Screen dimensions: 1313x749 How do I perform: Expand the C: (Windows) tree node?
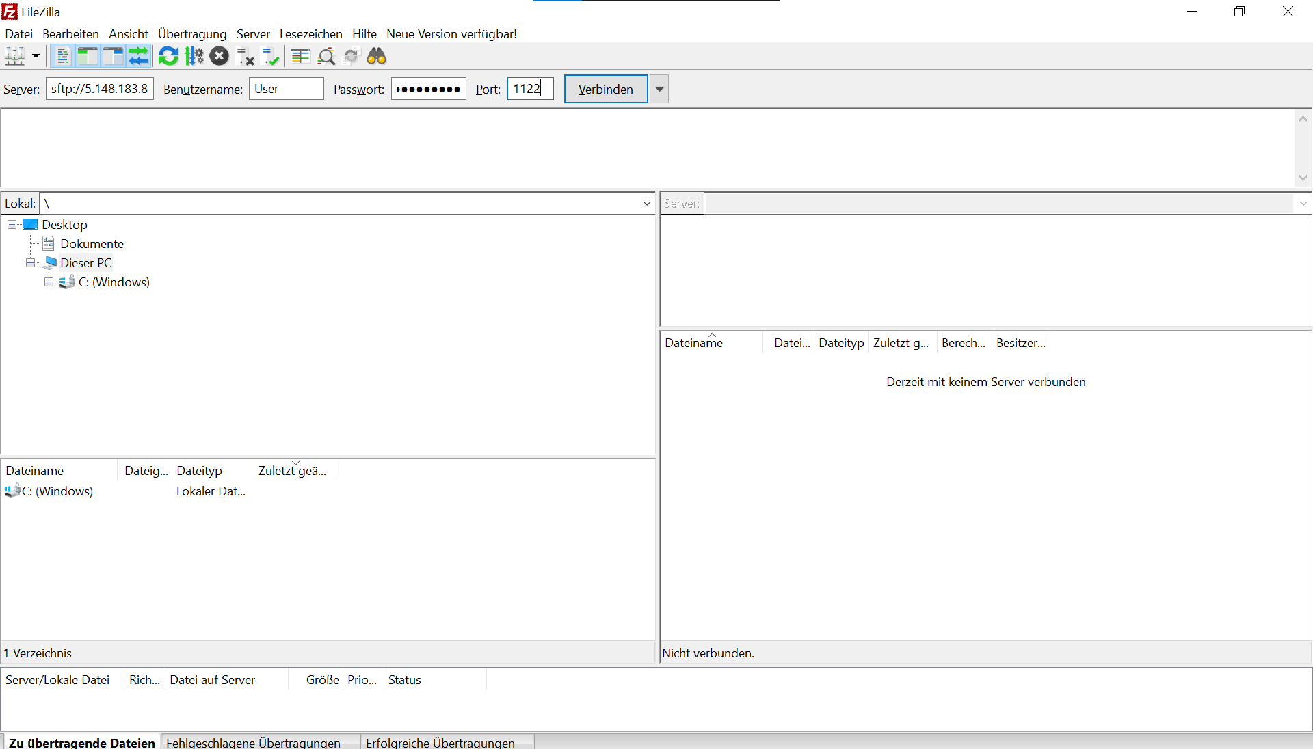[49, 282]
